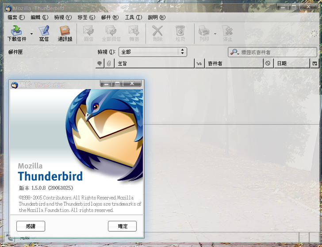322x247 pixels.
Task: Open the 檢視 filter dropdown showing 全部
Action: pyautogui.click(x=153, y=52)
